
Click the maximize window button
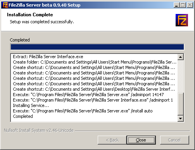pos(183,5)
